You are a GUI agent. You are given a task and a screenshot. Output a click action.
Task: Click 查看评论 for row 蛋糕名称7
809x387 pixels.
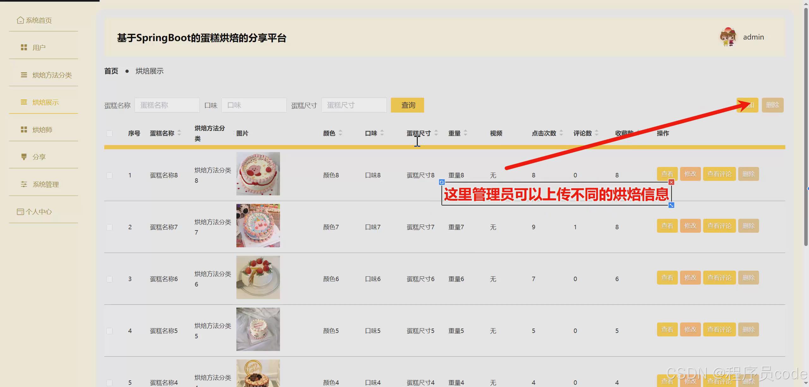tap(719, 226)
